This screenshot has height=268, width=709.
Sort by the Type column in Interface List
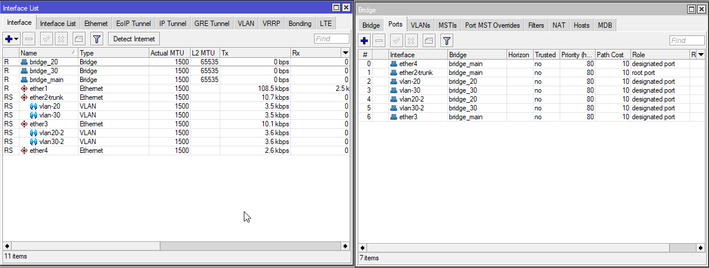[x=113, y=53]
